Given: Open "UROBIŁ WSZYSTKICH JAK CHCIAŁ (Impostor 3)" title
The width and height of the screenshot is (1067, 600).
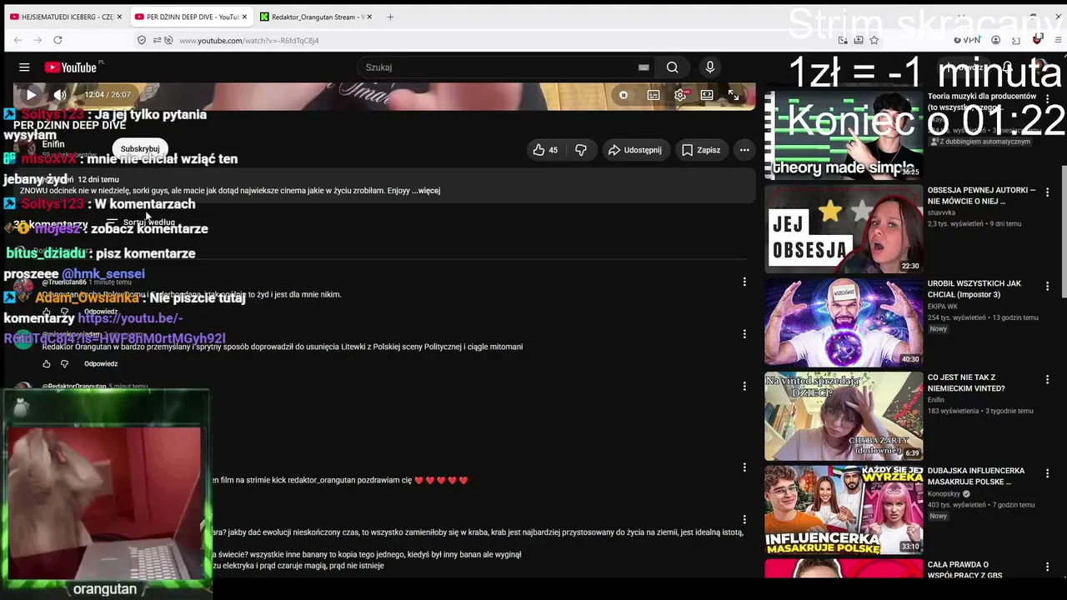Looking at the screenshot, I should point(974,289).
